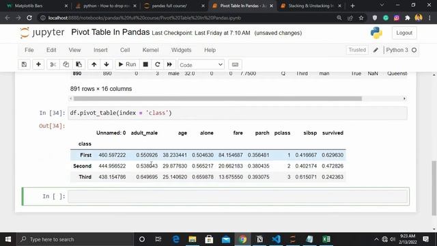437x246 pixels.
Task: Open Windows Start menu
Action: click(8, 239)
